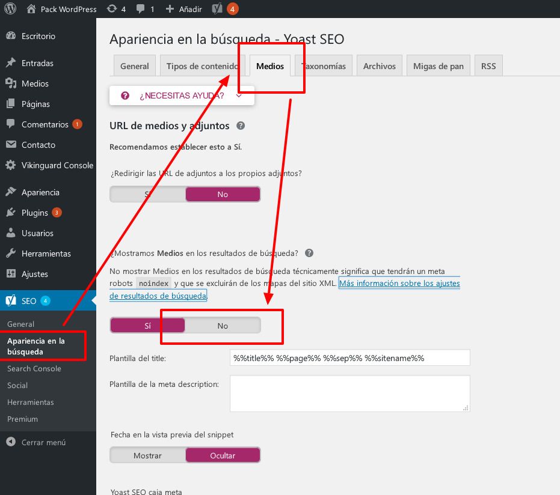
Task: Choose No for showing Medios in results
Action: (223, 326)
